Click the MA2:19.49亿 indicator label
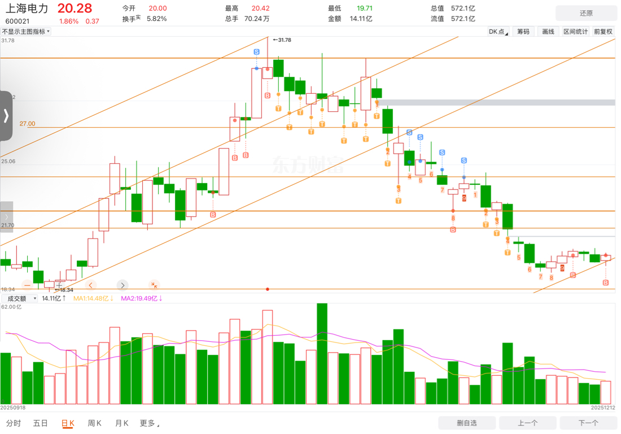The image size is (621, 434). (x=141, y=298)
